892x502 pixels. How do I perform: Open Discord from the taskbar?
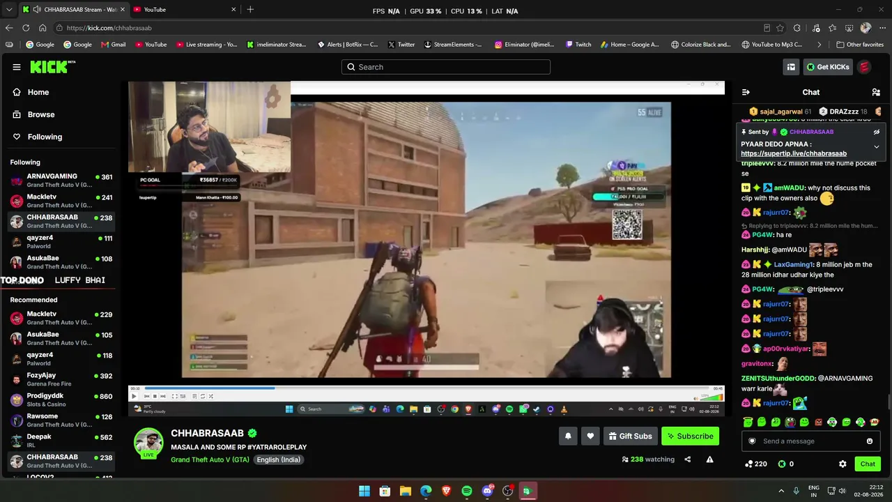tap(487, 491)
